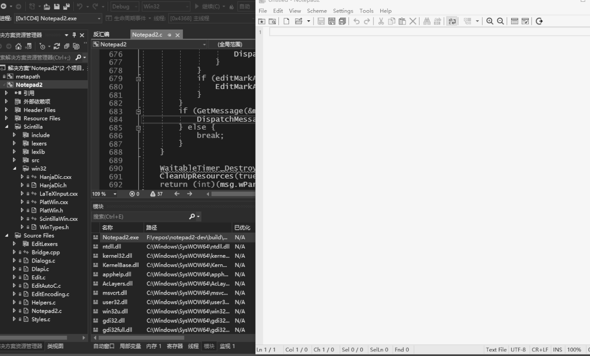Click the New File icon in Notepad2 toolbar
This screenshot has height=356, width=590.
coord(285,21)
